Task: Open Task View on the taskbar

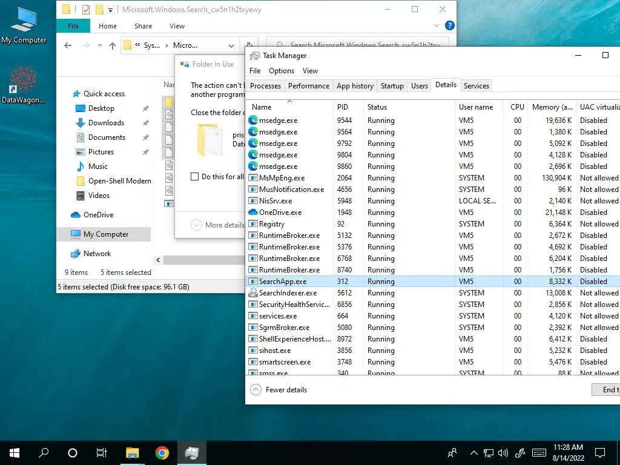Action: point(102,453)
